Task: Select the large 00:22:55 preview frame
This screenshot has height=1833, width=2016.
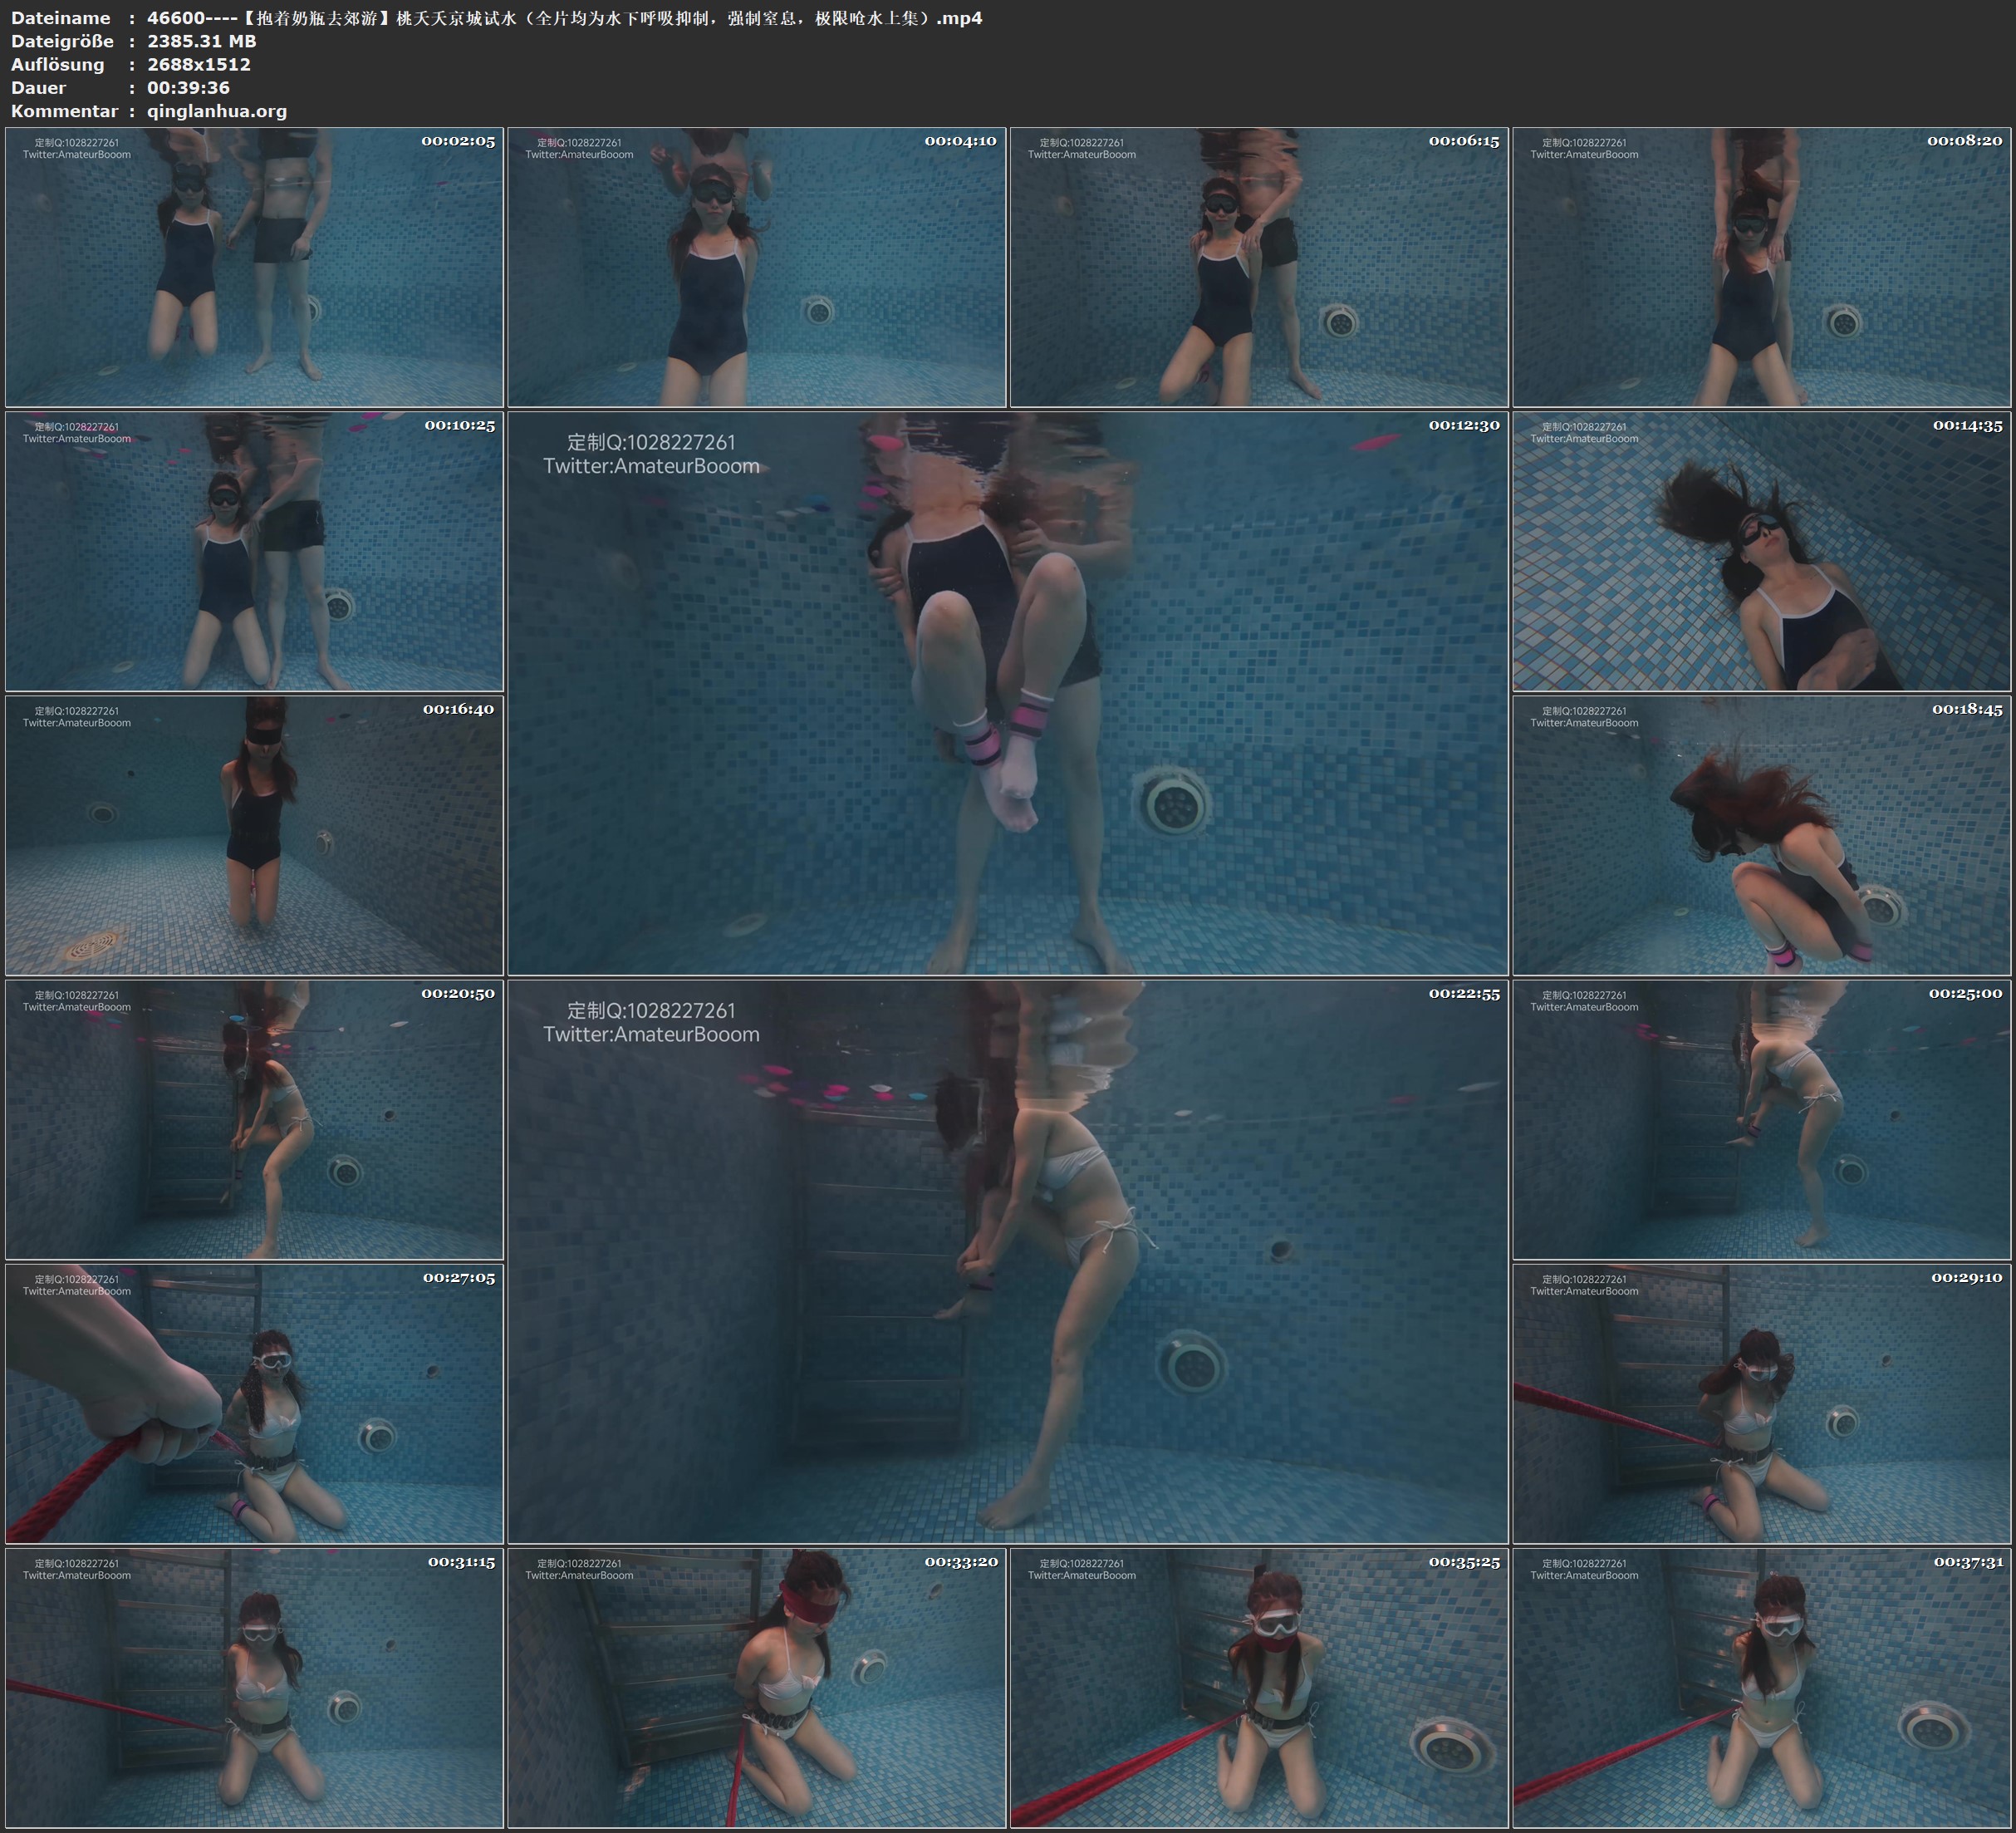Action: (1007, 1261)
